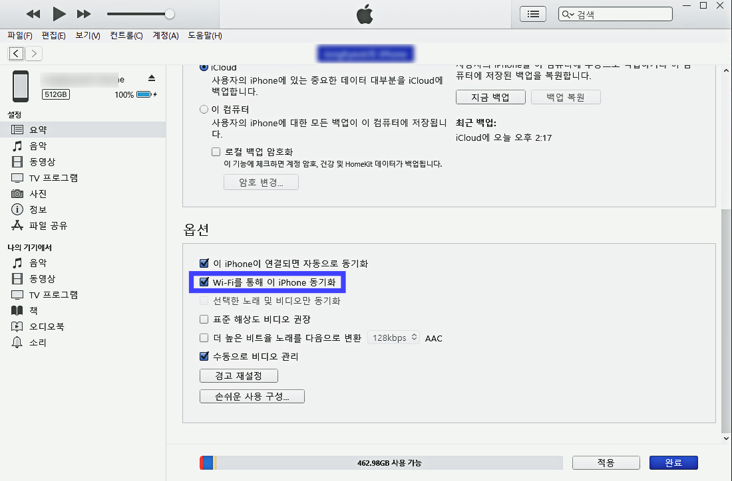Image resolution: width=732 pixels, height=481 pixels.
Task: Open the 도움말(H) menu
Action: pyautogui.click(x=205, y=35)
